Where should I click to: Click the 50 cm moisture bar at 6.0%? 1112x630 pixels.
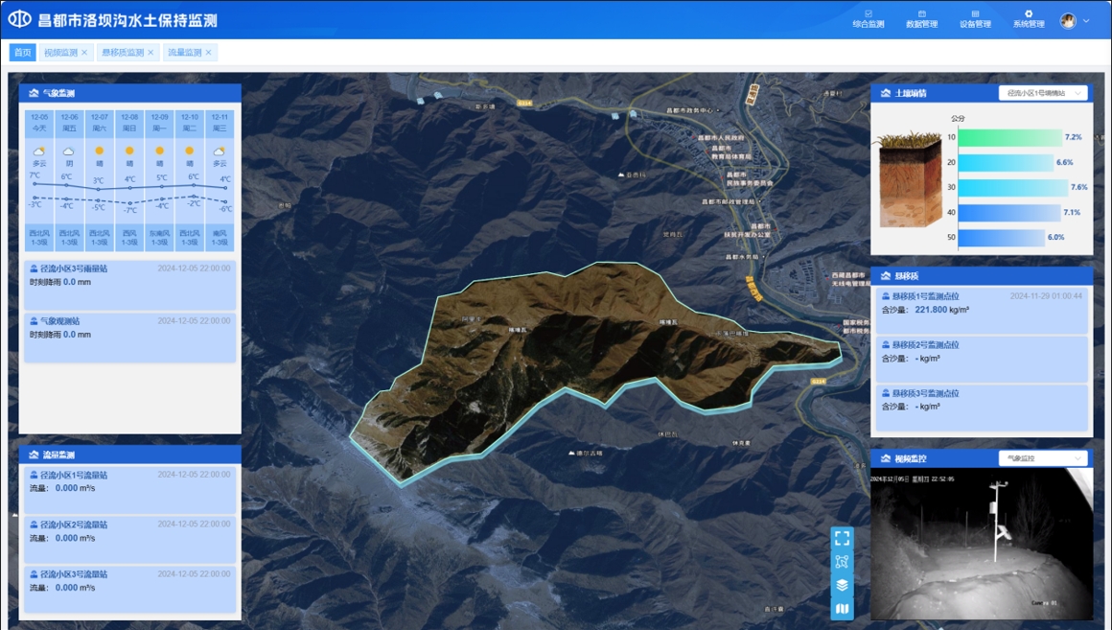coord(1002,238)
